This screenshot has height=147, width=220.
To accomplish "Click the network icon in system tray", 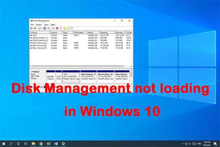I will (x=186, y=144).
